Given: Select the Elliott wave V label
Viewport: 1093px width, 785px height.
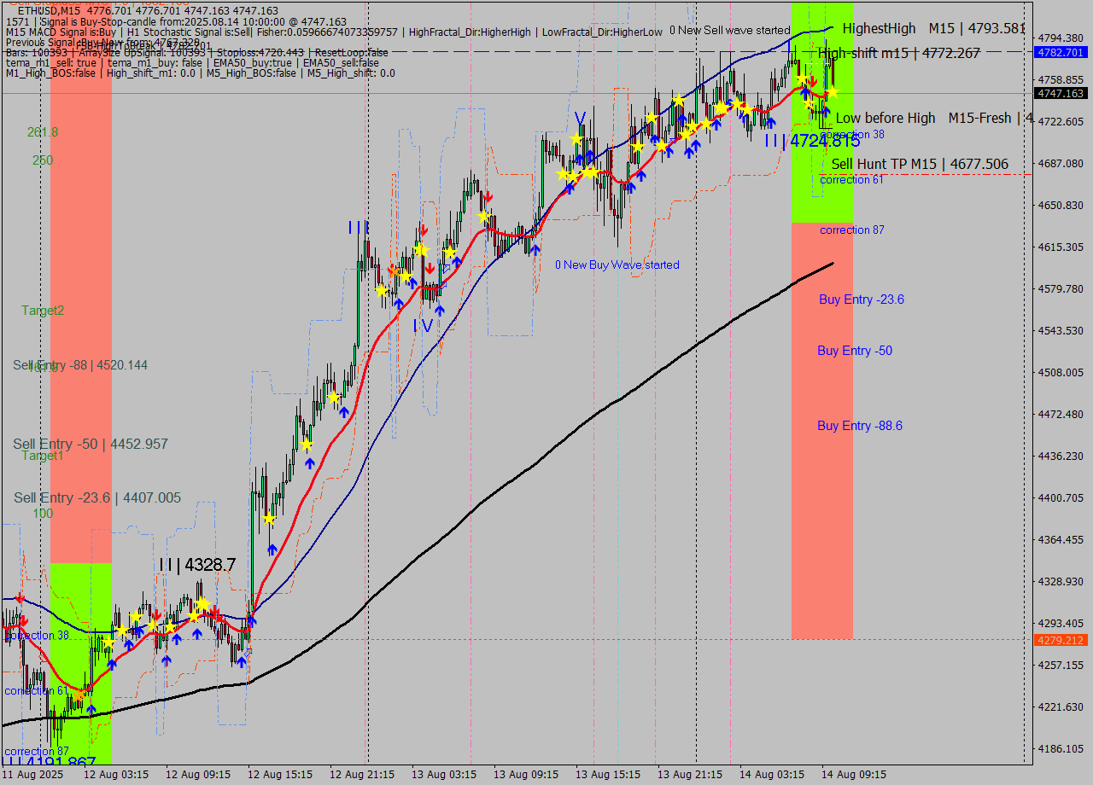Looking at the screenshot, I should [x=580, y=118].
